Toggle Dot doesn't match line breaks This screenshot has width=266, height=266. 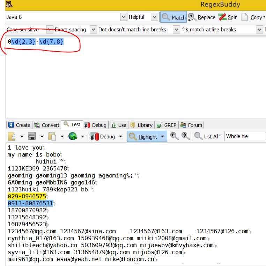[x=132, y=30]
